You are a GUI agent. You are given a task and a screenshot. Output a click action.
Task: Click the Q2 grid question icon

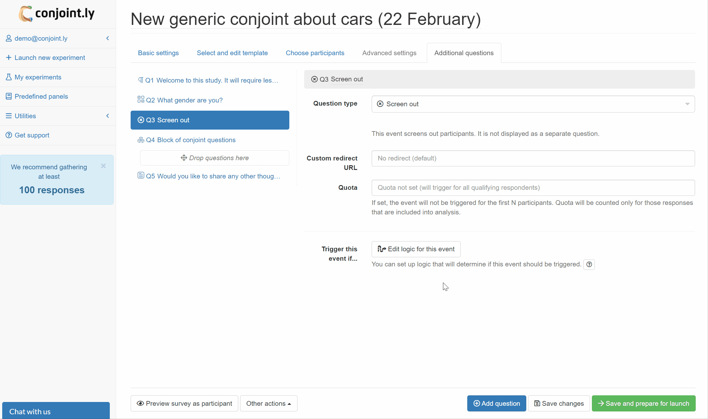[x=141, y=100]
